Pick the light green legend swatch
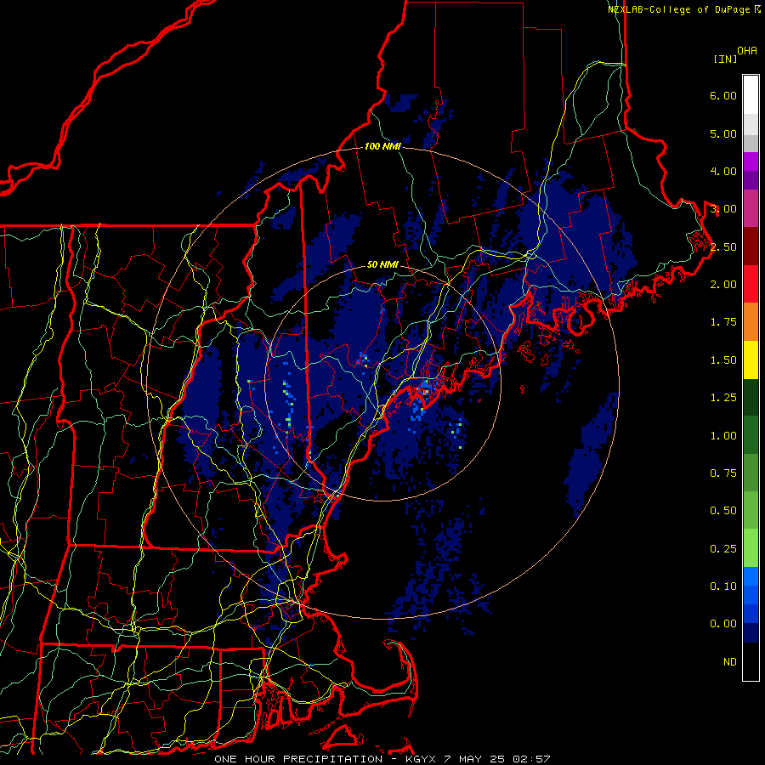 click(x=751, y=549)
